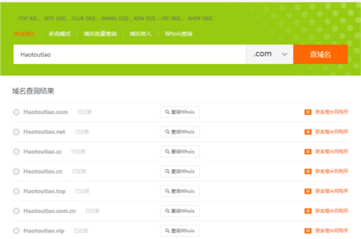The height and width of the screenshot is (239, 361).
Task: Click the 联系橙米网购买 link for Haotoutiao.cc
Action: 332,151
